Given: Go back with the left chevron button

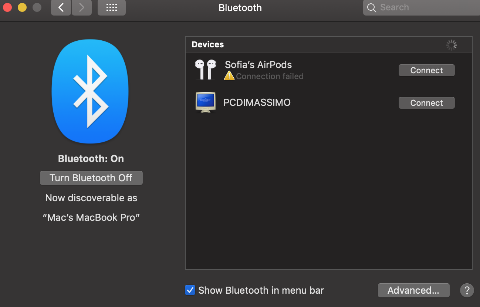Looking at the screenshot, I should [x=61, y=8].
